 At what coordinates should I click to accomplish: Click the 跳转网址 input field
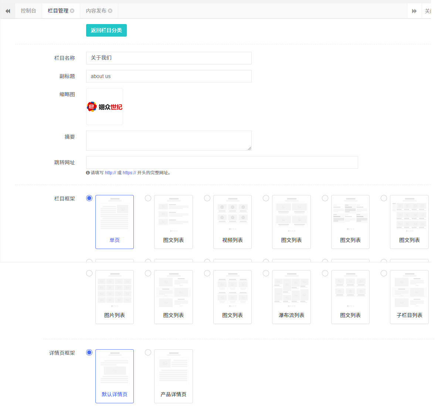(222, 162)
